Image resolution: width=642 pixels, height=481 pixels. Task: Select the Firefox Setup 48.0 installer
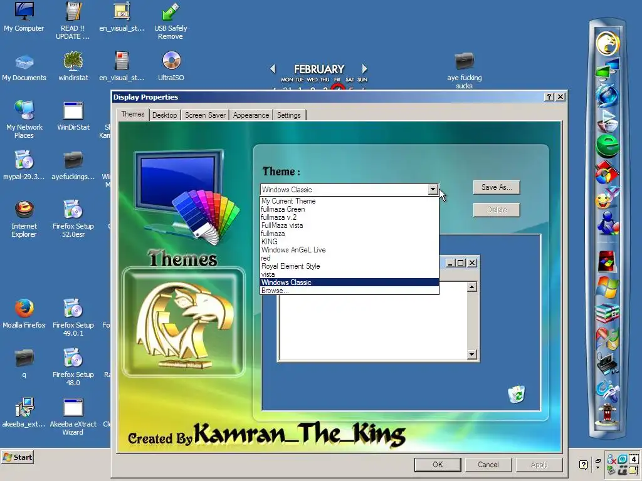click(x=73, y=367)
